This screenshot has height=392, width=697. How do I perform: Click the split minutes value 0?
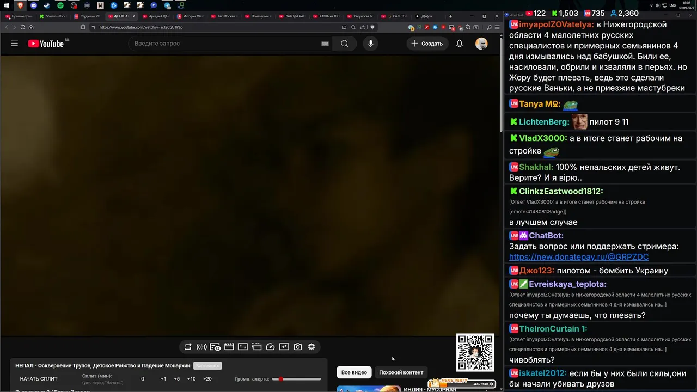point(143,379)
